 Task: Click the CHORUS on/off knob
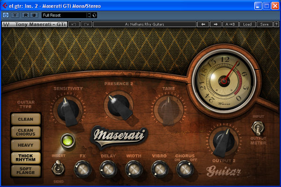click(185, 169)
